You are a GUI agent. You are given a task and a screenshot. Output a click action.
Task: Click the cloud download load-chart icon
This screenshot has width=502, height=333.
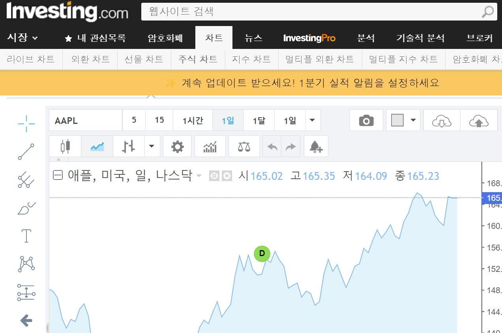pyautogui.click(x=442, y=121)
